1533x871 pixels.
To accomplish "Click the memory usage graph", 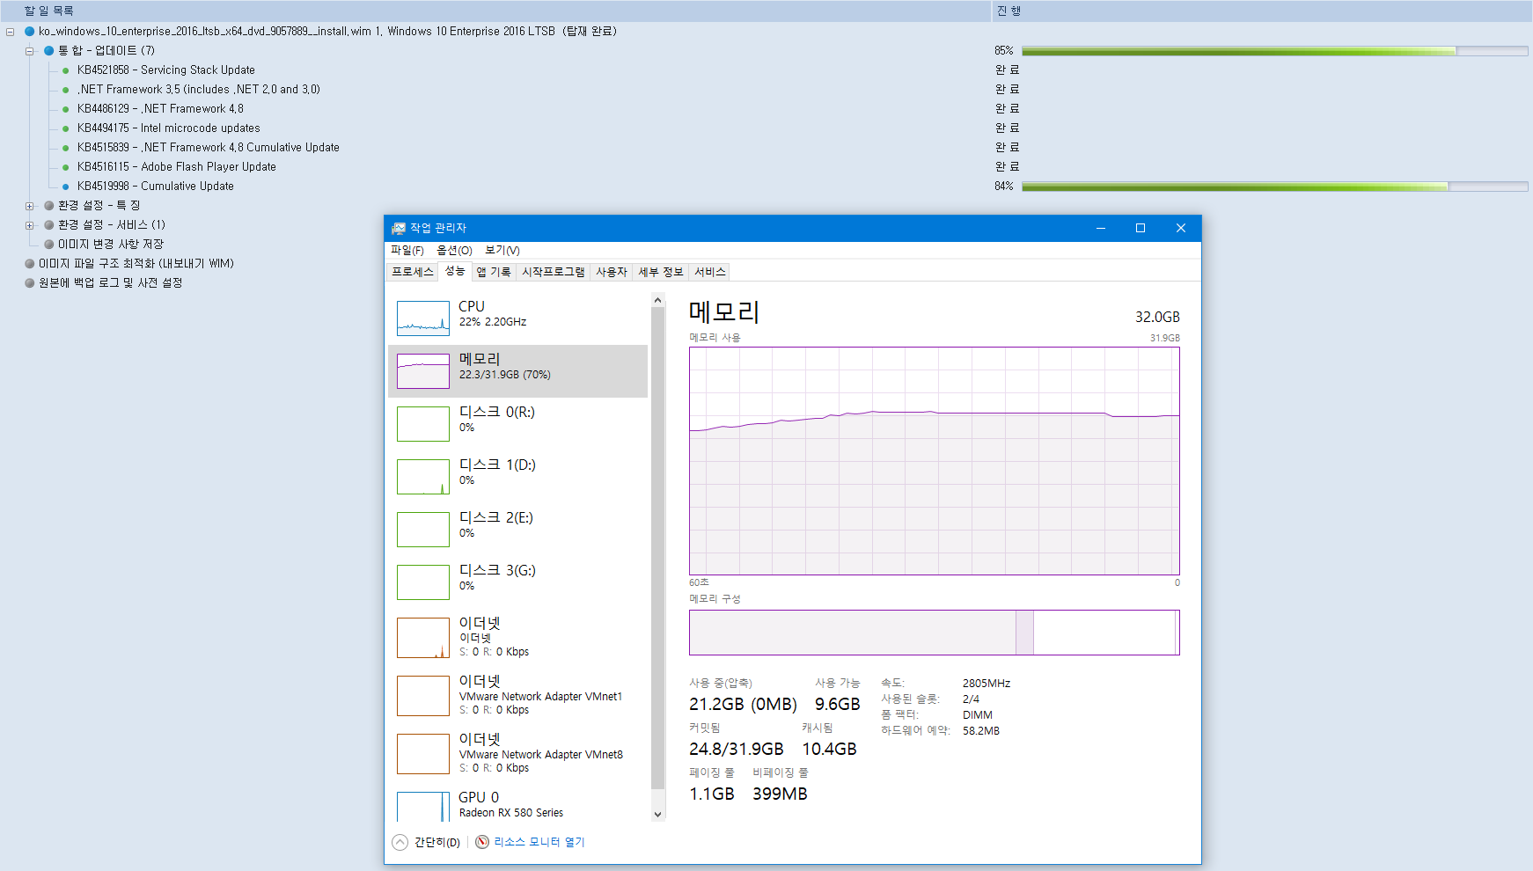I will (935, 461).
